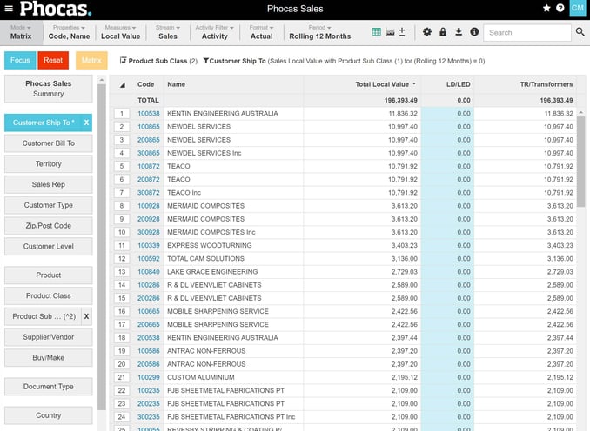Select the Sales Rep dimension

48,184
